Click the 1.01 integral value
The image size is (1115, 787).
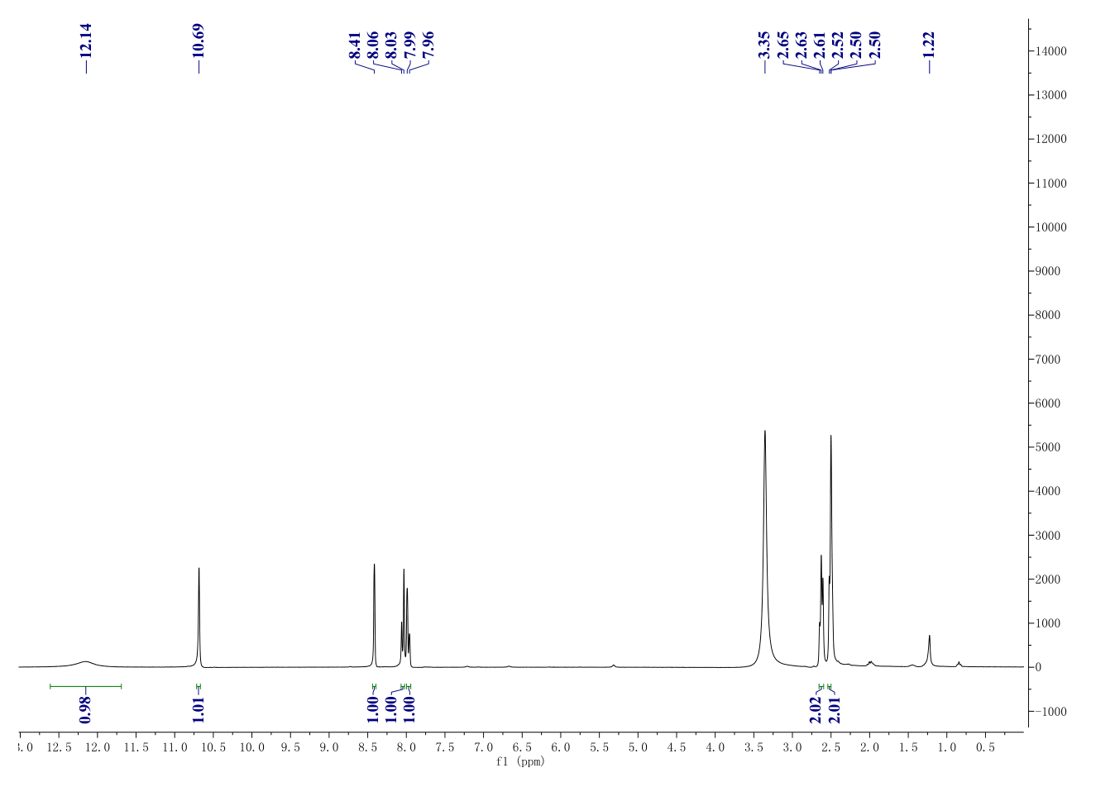click(x=199, y=709)
